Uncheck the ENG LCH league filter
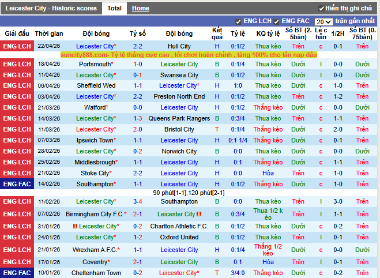This screenshot has height=278, width=380. 238,21
